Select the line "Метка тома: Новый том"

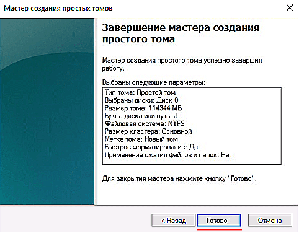pyautogui.click(x=141, y=139)
